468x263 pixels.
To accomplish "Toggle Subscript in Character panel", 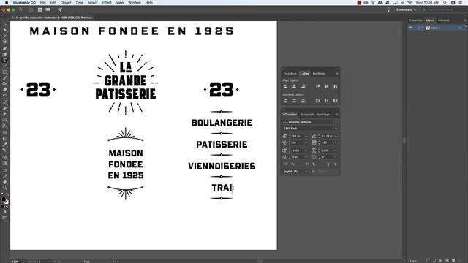I will [314, 164].
